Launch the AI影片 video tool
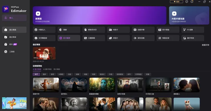211x111 pixels. point(118,30)
